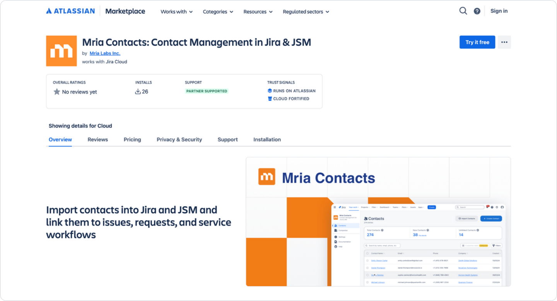Check the row checkbox for Daniel Thompson
The image size is (557, 301).
pos(367,268)
